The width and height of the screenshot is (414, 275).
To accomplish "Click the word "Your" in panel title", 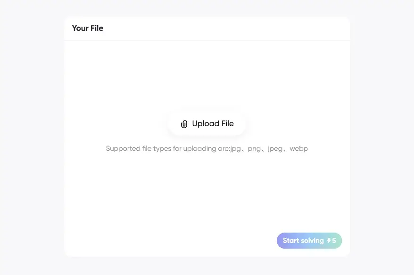I will [80, 28].
